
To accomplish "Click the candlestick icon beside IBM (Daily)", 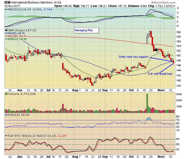I will tap(6, 30).
